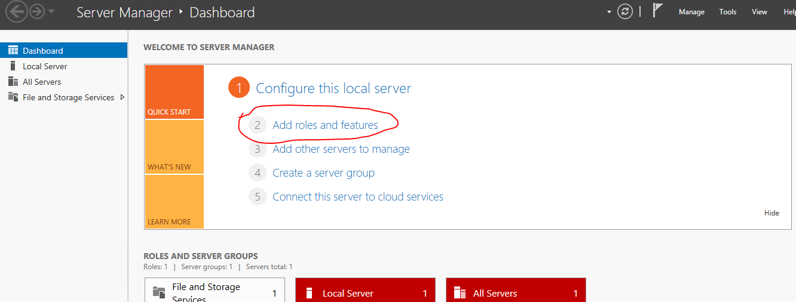The width and height of the screenshot is (796, 302).
Task: Open the Notifications flag
Action: pyautogui.click(x=658, y=11)
